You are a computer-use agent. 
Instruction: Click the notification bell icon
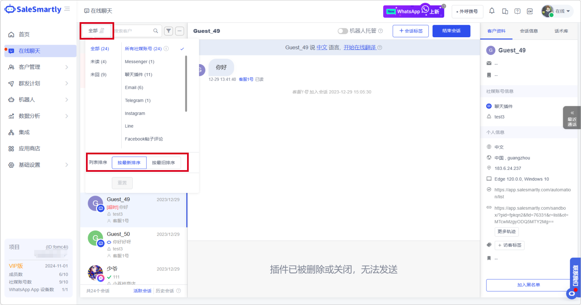pyautogui.click(x=492, y=11)
